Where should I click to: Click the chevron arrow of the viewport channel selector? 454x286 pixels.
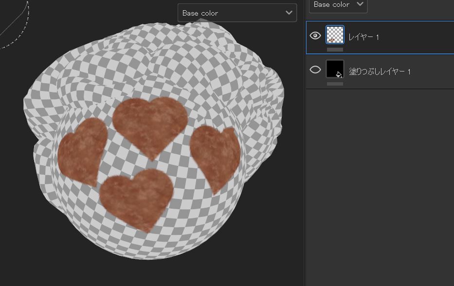pos(289,13)
